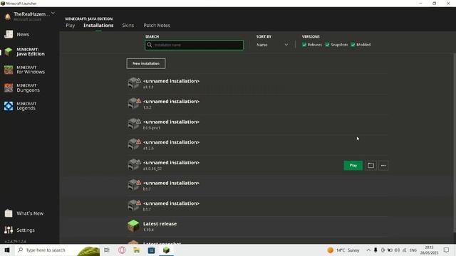Click the account avatar icon
Viewport: 456px width, 256px height.
pyautogui.click(x=8, y=16)
